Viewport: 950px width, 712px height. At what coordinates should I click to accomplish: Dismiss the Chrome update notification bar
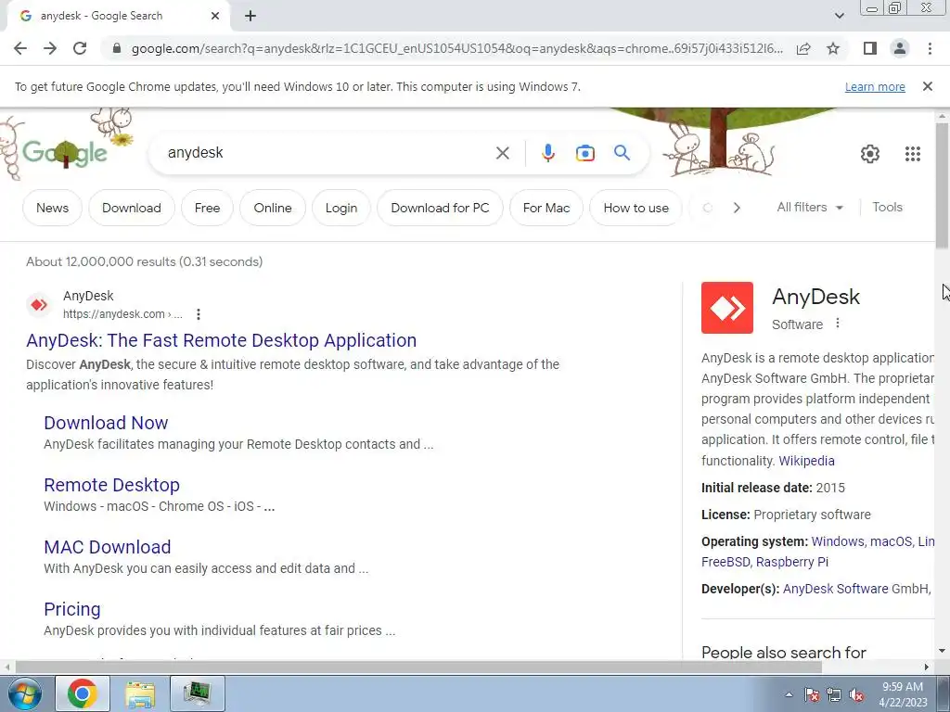coord(928,86)
